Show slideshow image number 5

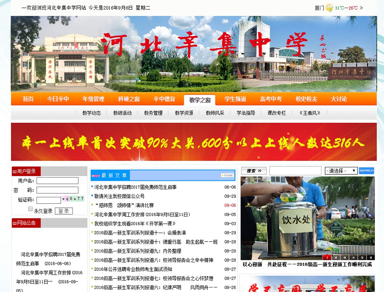click(x=362, y=257)
